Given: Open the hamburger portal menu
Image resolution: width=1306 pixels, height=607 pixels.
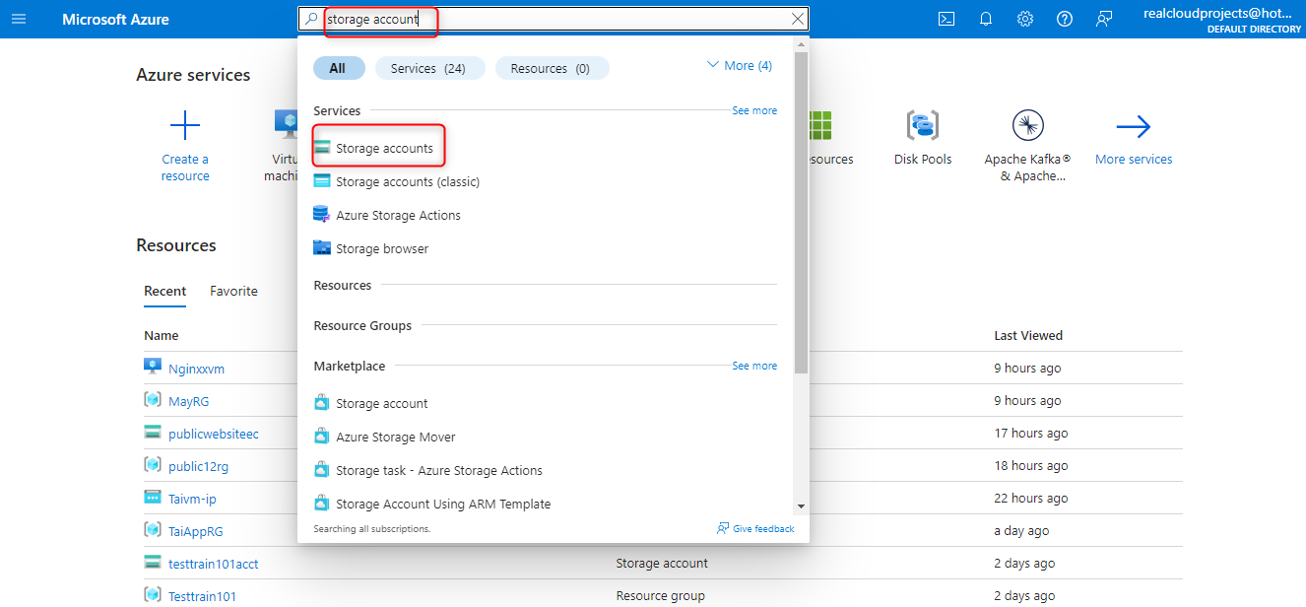Looking at the screenshot, I should pos(19,19).
